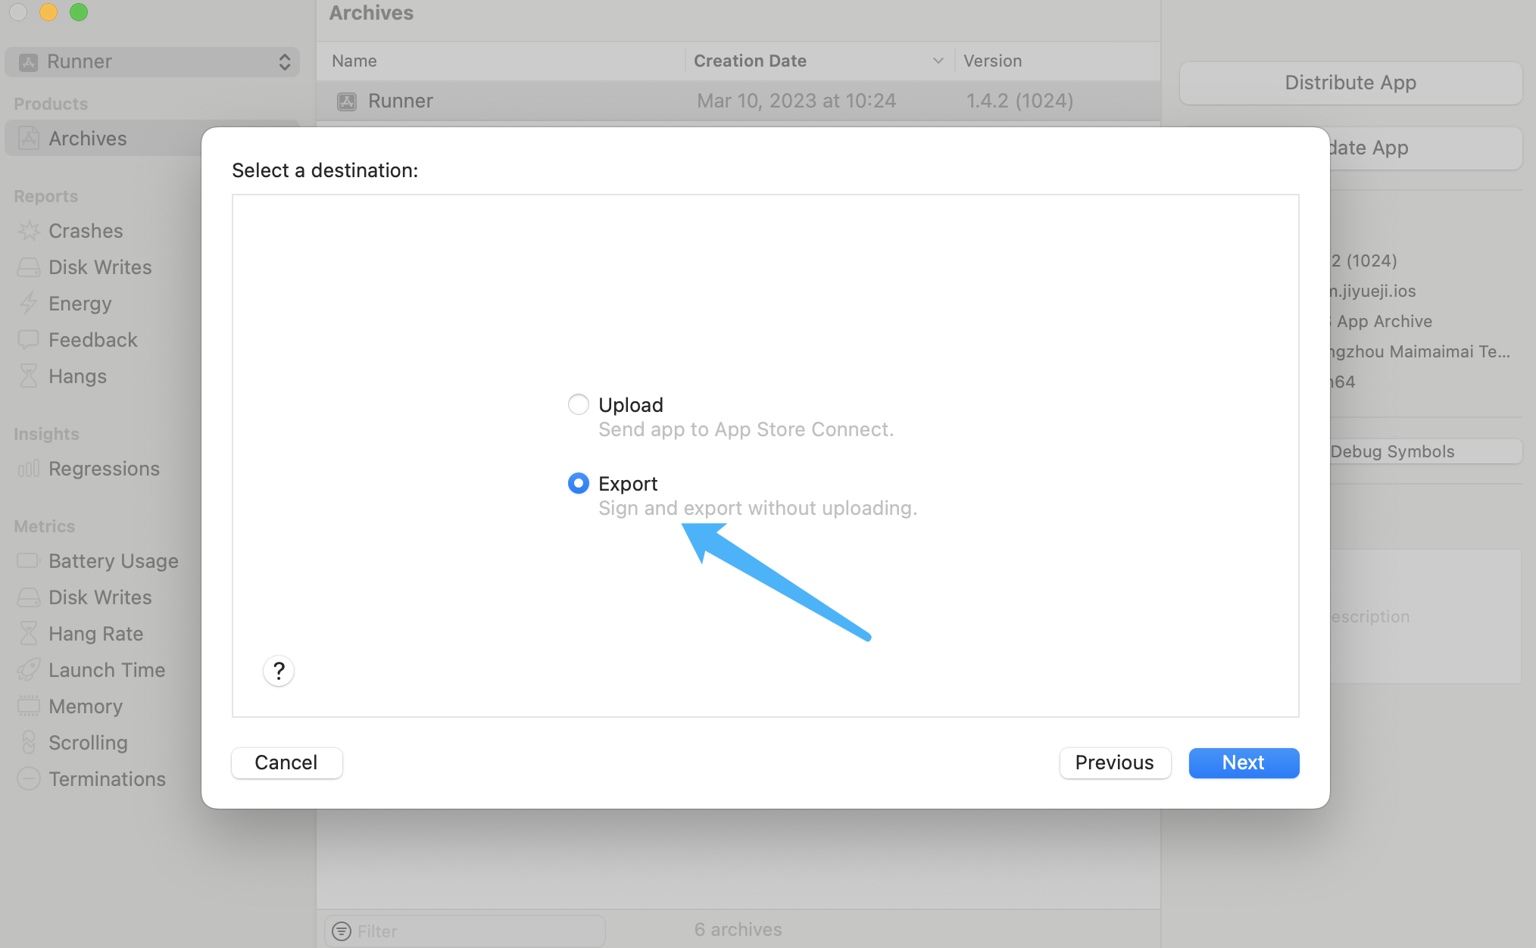Open Launch Time metrics
Image resolution: width=1536 pixels, height=948 pixels.
coord(107,670)
